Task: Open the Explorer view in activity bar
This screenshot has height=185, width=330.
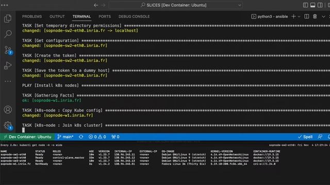Action: [x=8, y=18]
